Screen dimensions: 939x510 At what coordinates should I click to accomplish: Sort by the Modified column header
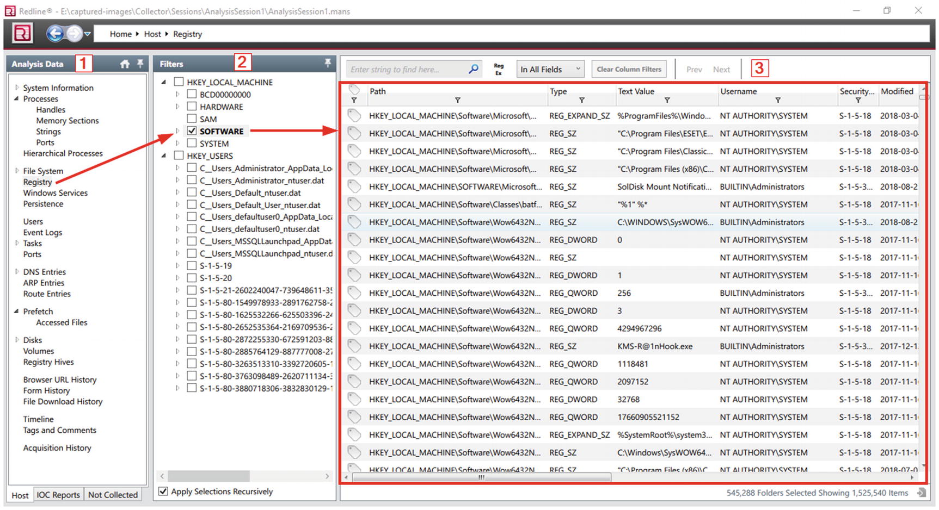coord(897,91)
